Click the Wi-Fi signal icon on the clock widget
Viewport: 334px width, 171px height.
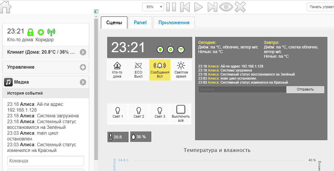[x=181, y=49]
